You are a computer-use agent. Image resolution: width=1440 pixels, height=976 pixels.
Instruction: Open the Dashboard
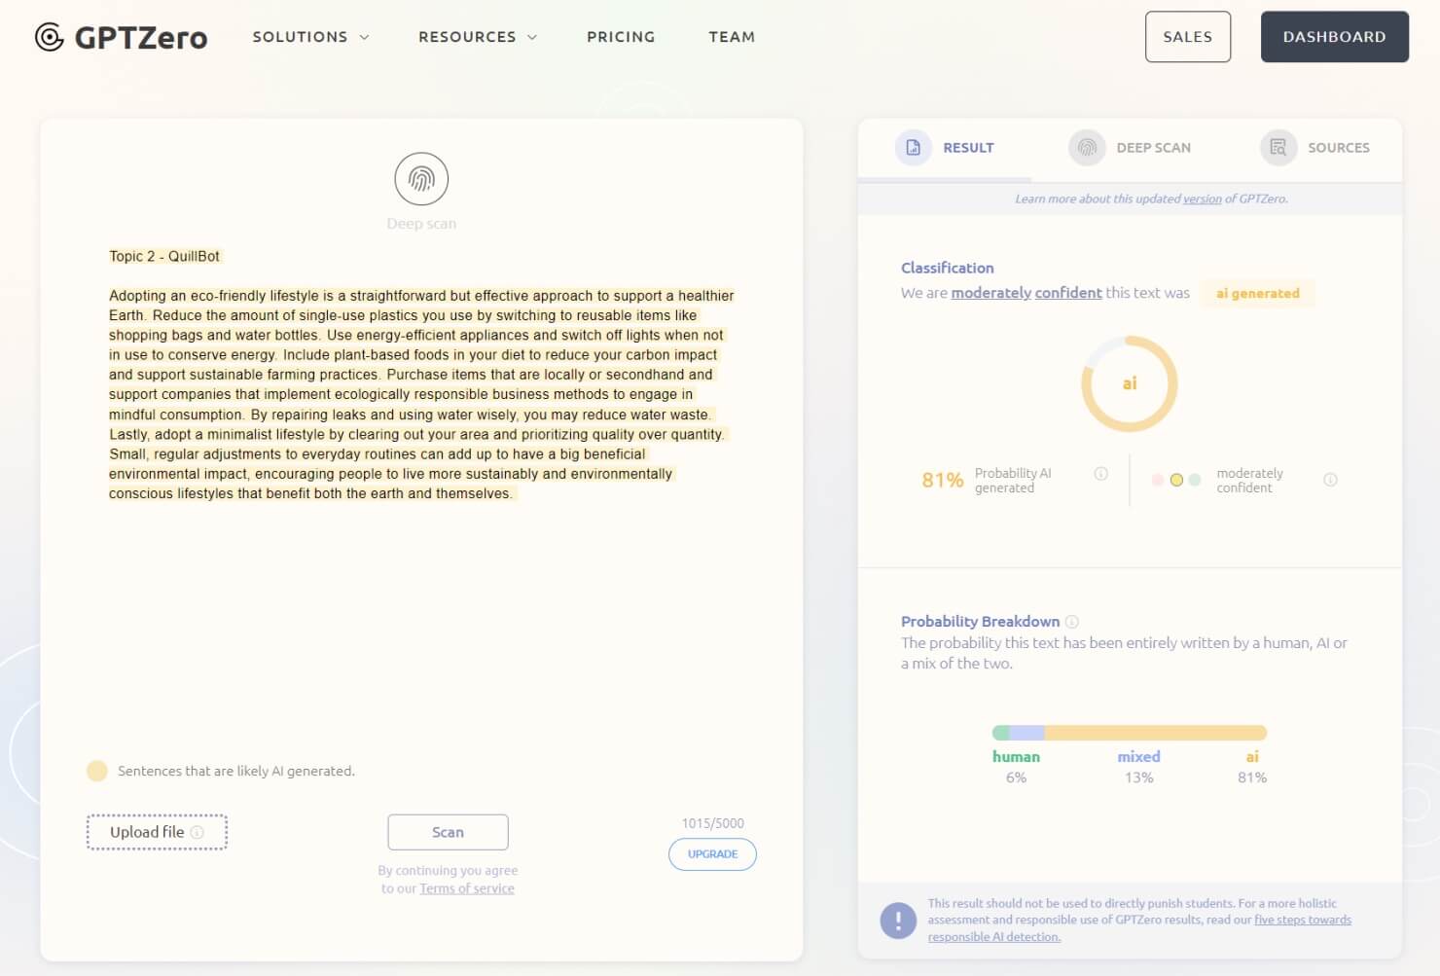tap(1334, 37)
